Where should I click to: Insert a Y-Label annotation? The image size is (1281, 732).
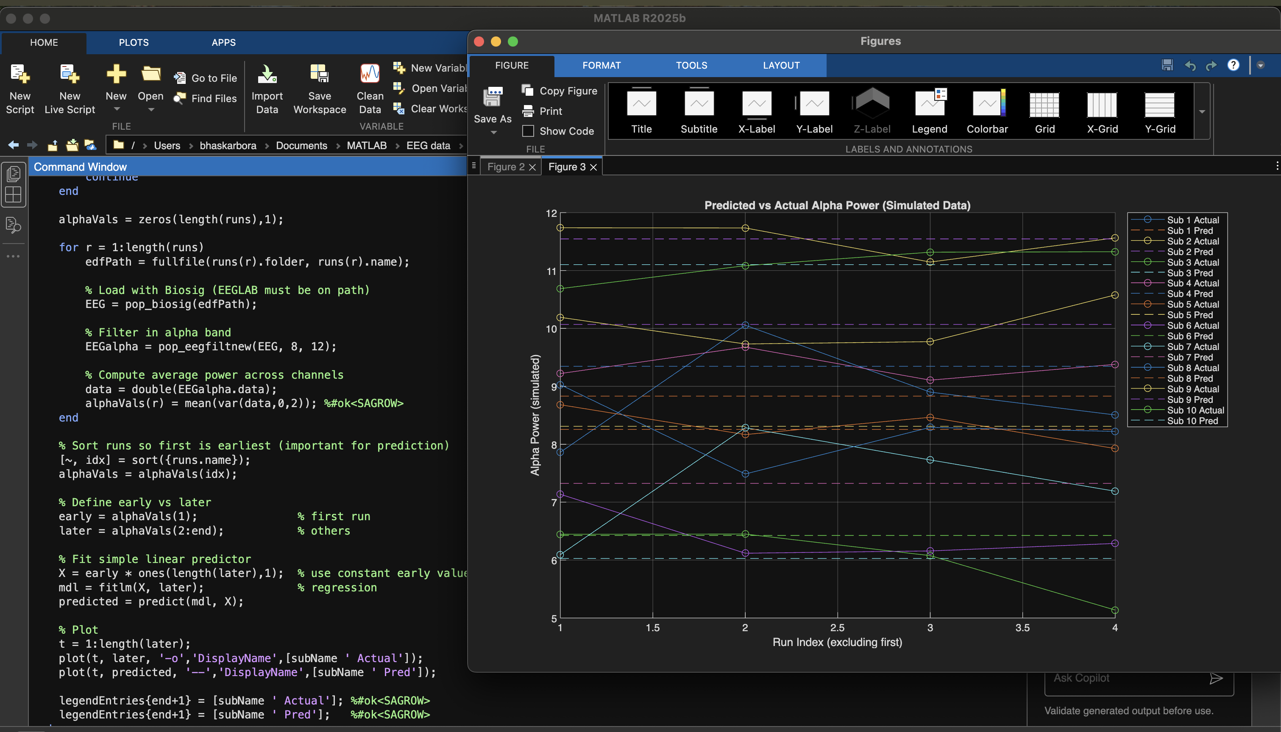pos(814,111)
